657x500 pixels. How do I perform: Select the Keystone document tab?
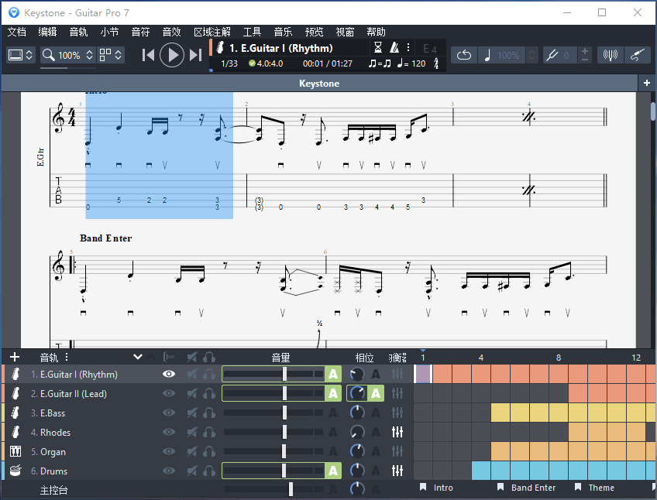tap(319, 83)
